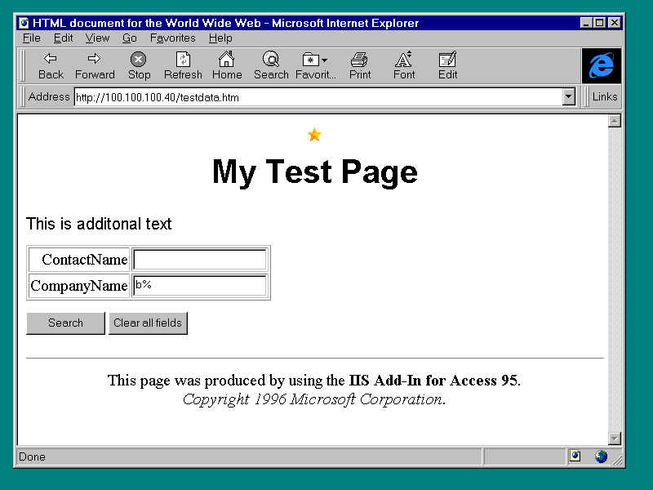Open page in editor via Edit icon
This screenshot has height=490, width=653.
447,60
